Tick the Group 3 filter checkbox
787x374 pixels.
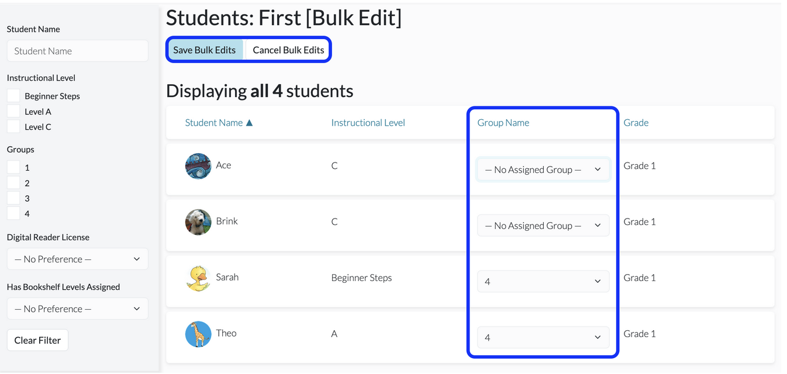13,198
